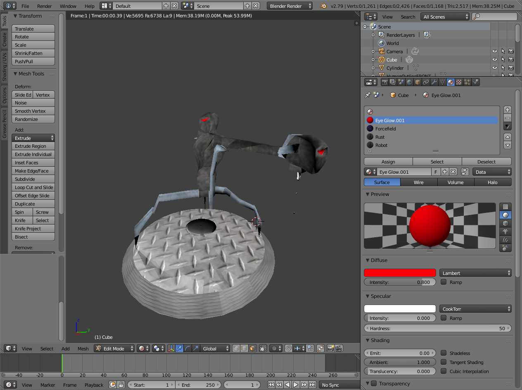Open the Blender Render engine dropdown
Image resolution: width=522 pixels, height=390 pixels.
pyautogui.click(x=290, y=6)
